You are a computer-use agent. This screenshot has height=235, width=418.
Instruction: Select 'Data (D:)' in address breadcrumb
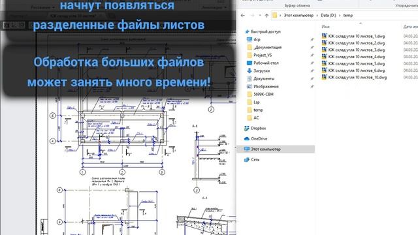coord(328,16)
